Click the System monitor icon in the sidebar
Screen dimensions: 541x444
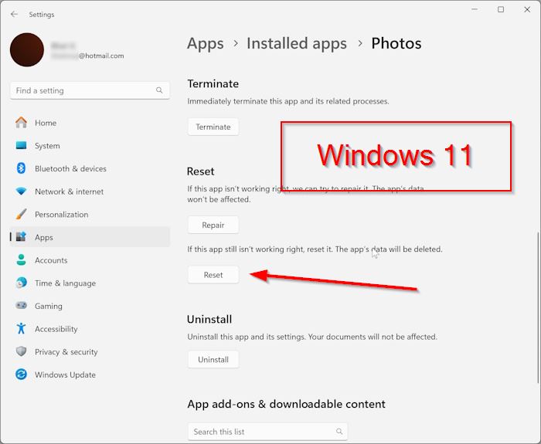[21, 145]
